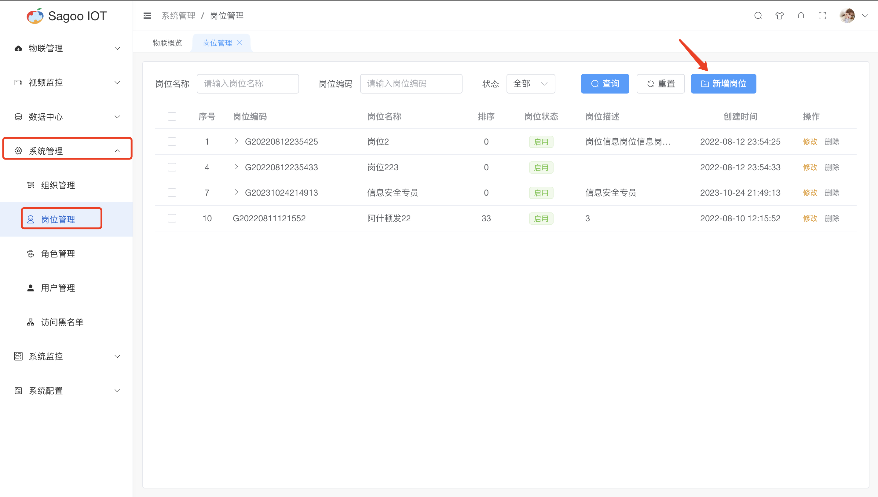Click the 系统监控 monitor icon

click(18, 356)
